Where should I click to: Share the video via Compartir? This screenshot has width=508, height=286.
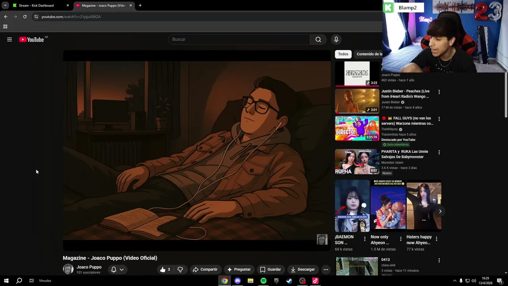click(205, 269)
